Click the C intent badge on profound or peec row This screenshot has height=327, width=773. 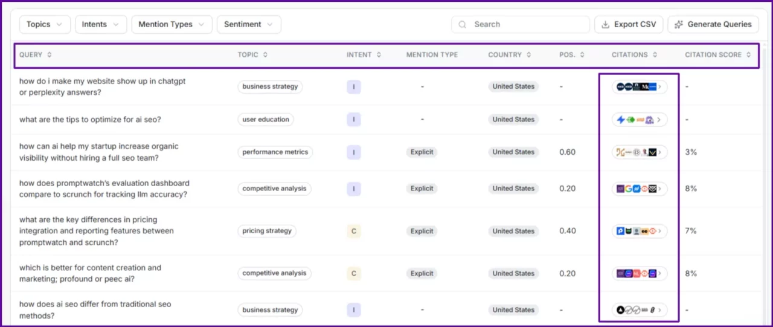tap(354, 273)
